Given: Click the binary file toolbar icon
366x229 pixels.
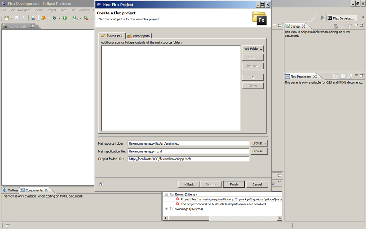Looking at the screenshot, I should coord(33,18).
